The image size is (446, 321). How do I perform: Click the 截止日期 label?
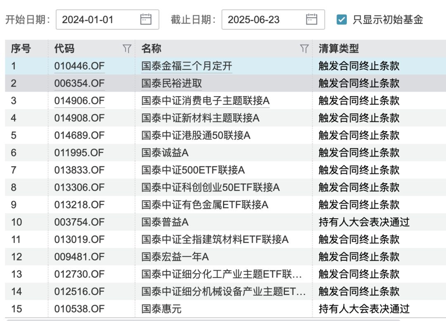click(x=193, y=20)
